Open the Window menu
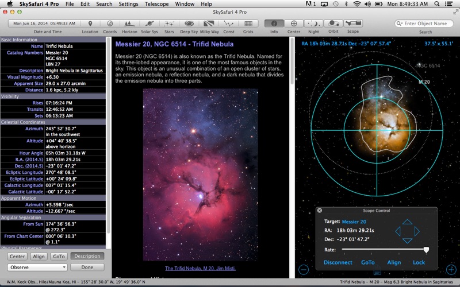The width and height of the screenshot is (460, 287). coord(185,4)
